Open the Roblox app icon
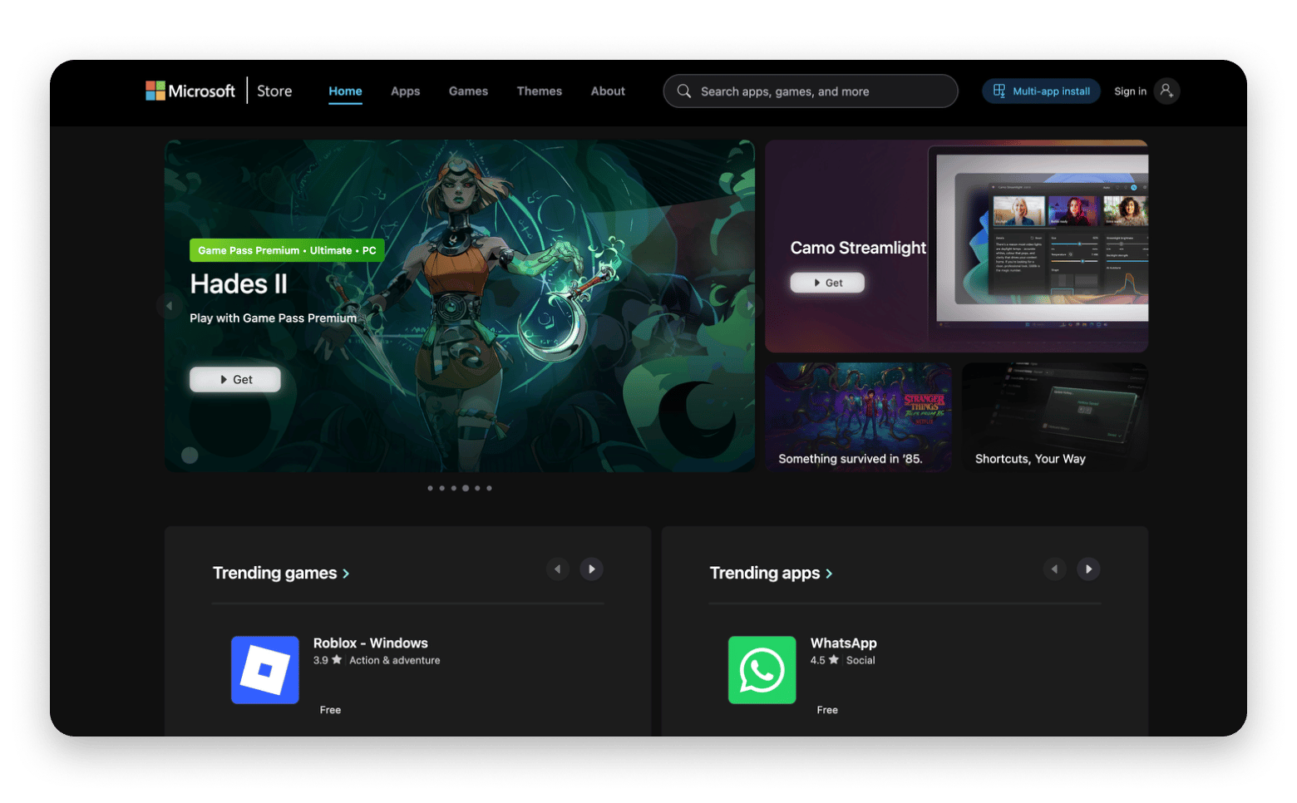Viewport: 1297px width, 803px height. [x=265, y=670]
